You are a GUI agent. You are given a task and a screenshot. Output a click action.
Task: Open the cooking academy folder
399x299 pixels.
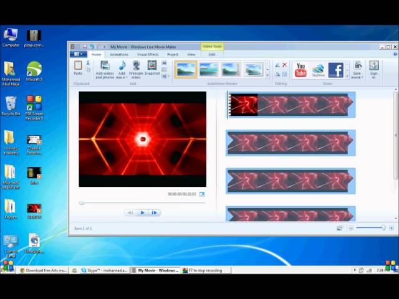pyautogui.click(x=11, y=143)
